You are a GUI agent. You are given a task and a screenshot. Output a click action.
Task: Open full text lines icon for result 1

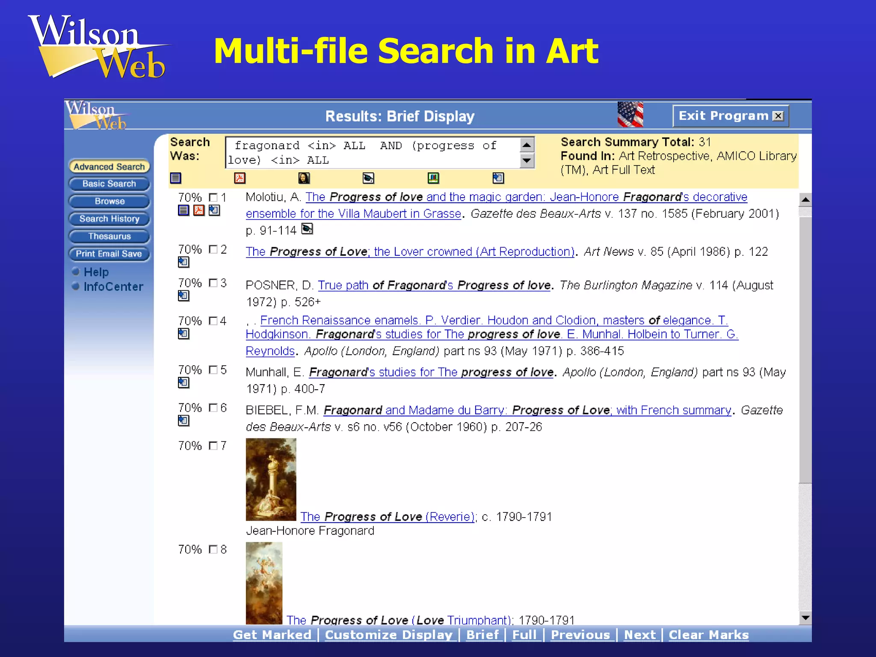pos(183,210)
